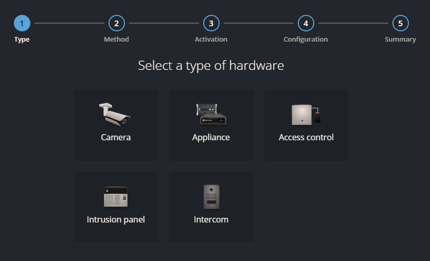Switch to the Method step label
This screenshot has width=430, height=261.
pyautogui.click(x=116, y=40)
